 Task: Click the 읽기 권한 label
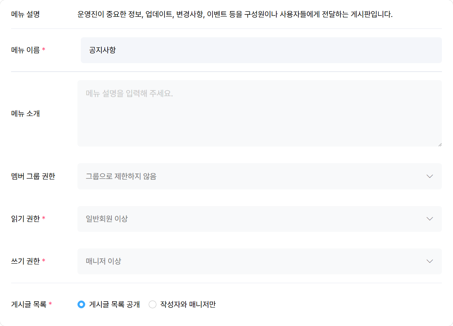pyautogui.click(x=25, y=219)
